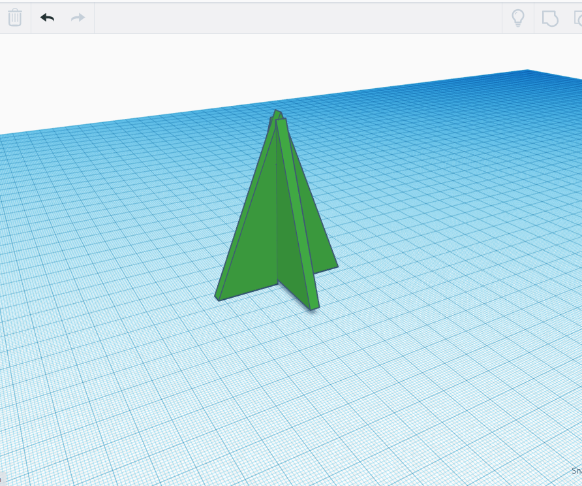Click the undo control in the top toolbar
582x486 pixels.
click(x=47, y=18)
